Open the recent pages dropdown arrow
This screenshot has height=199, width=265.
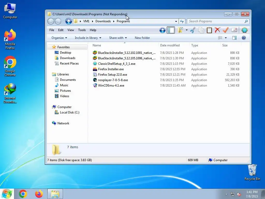[x=63, y=21]
